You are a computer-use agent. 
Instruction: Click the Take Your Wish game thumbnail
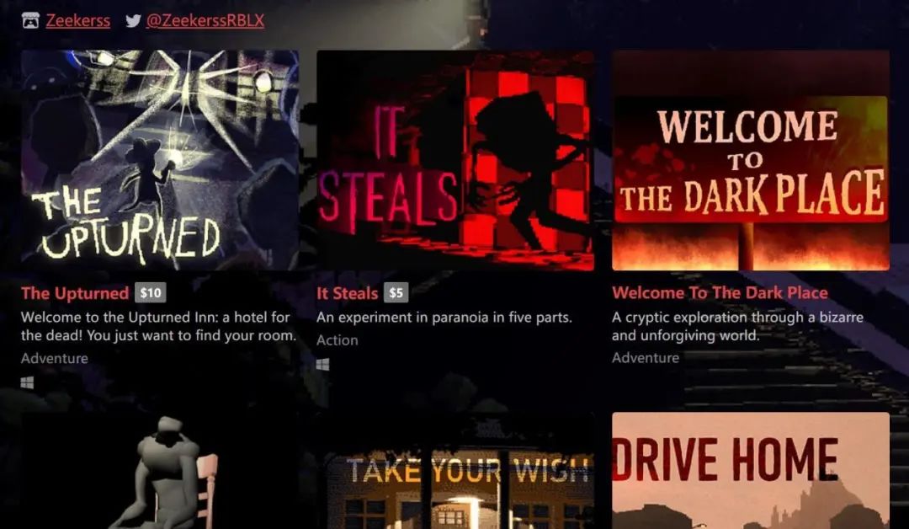[x=455, y=470]
